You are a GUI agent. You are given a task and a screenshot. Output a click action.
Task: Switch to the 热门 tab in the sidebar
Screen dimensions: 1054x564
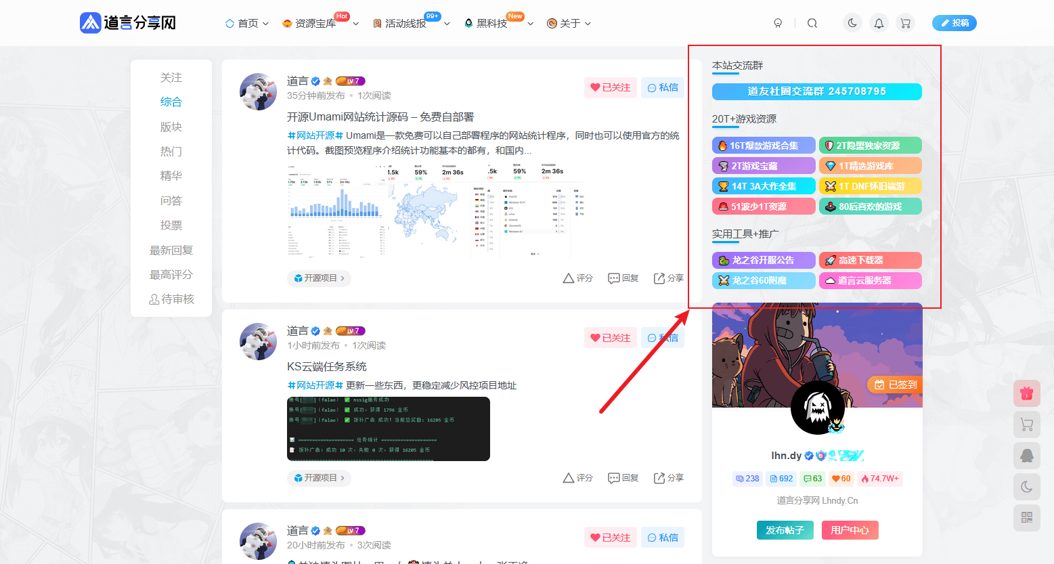[x=171, y=151]
